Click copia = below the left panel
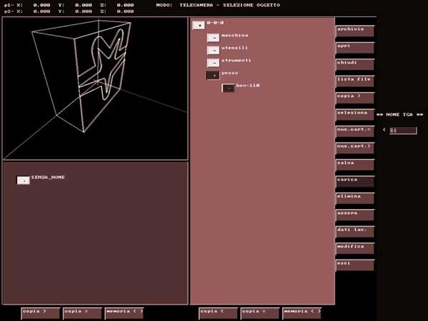 tap(83, 313)
